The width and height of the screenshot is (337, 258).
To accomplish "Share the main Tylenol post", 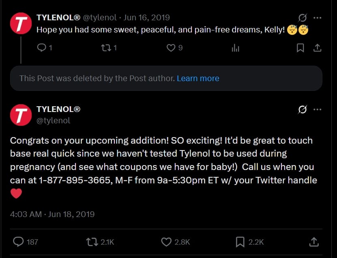I will (314, 242).
